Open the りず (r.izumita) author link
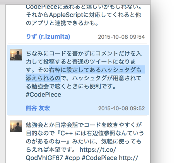The height and width of the screenshot is (163, 178). pos(48,37)
